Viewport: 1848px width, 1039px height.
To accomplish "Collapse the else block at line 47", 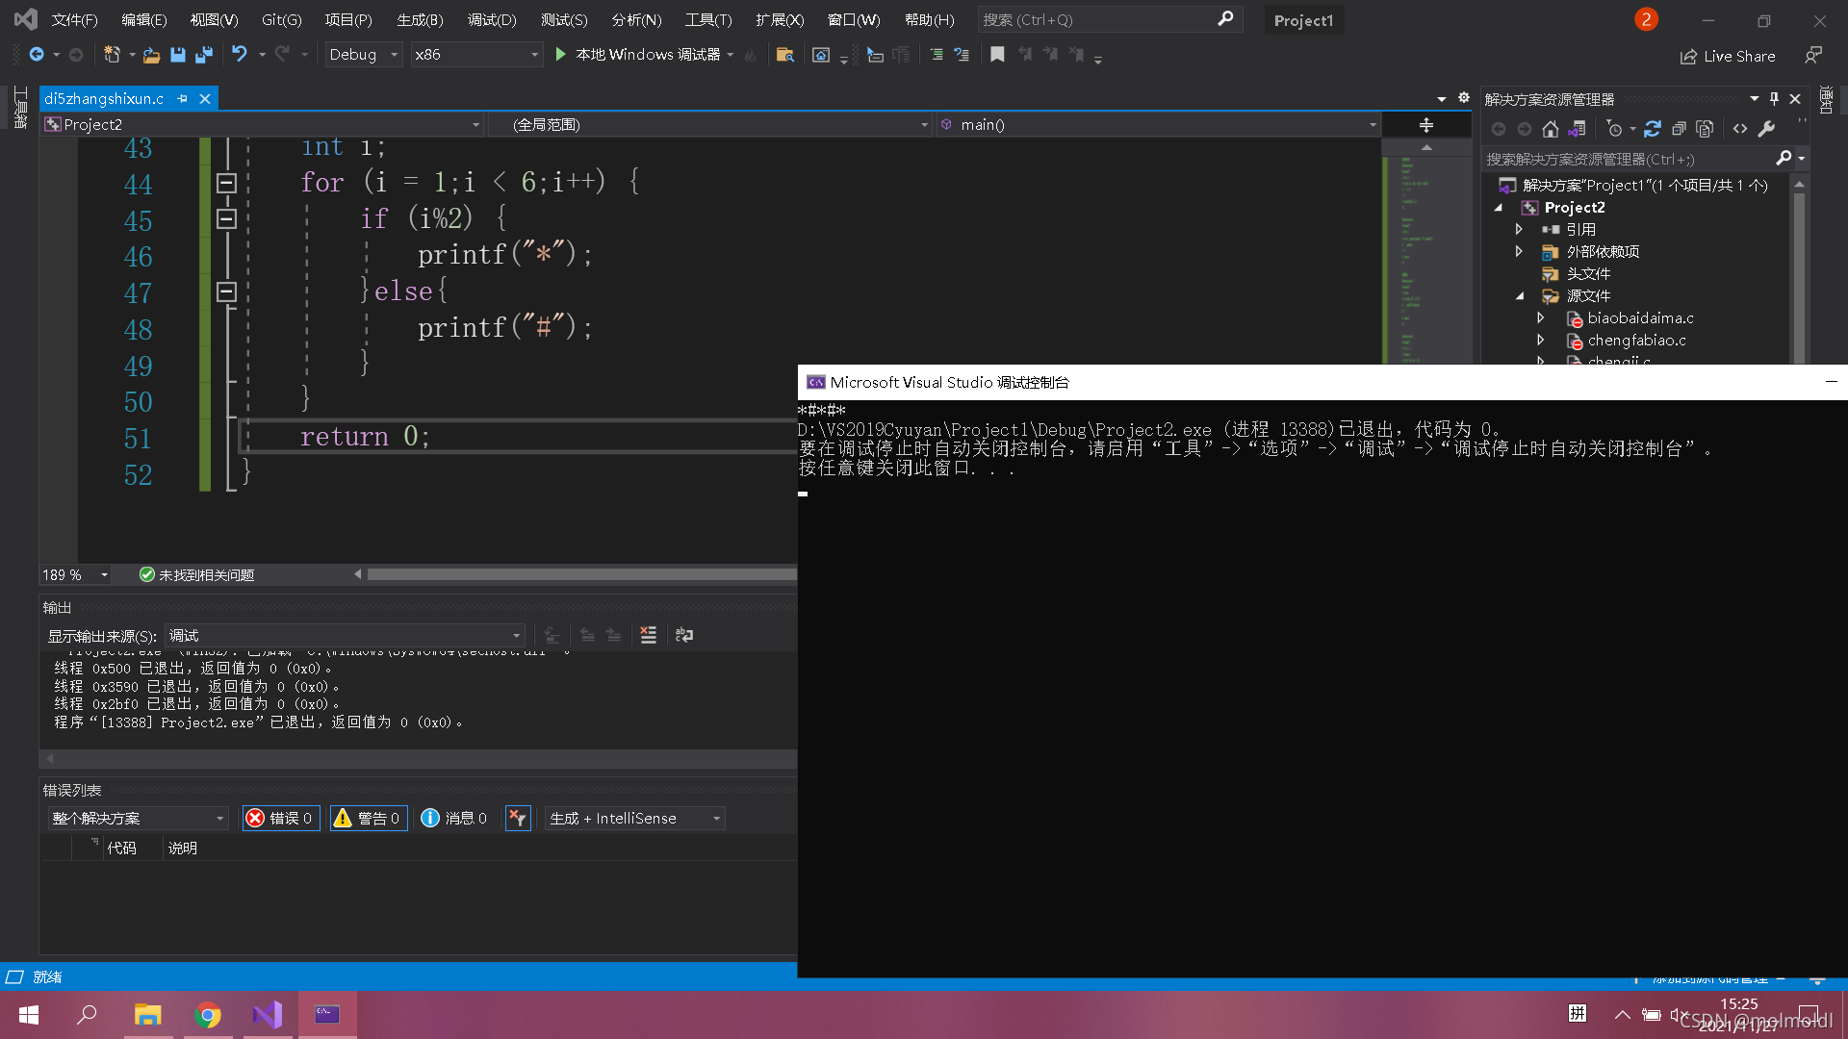I will tap(226, 291).
